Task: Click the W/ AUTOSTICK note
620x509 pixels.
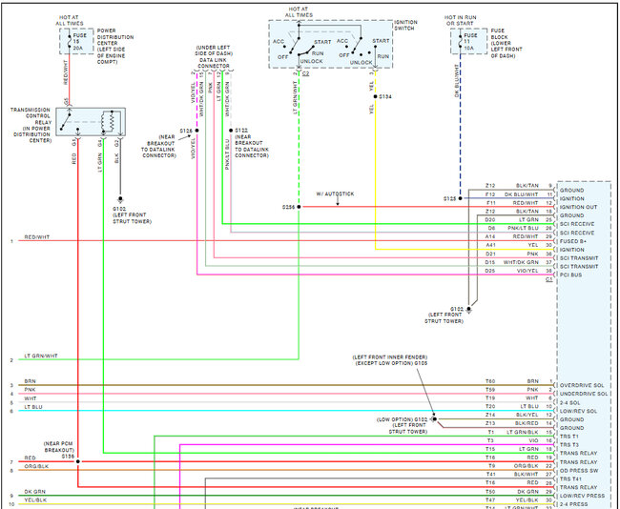Action: pyautogui.click(x=335, y=194)
